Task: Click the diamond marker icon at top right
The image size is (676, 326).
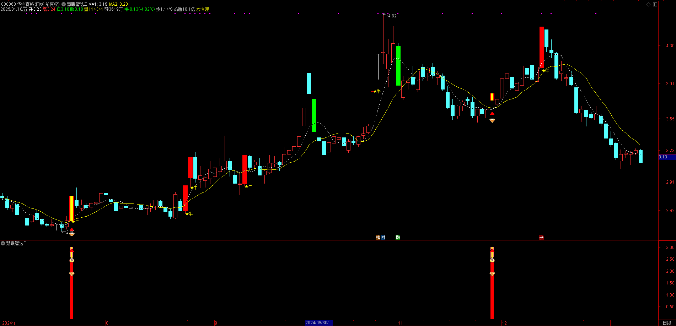Action: [648, 4]
